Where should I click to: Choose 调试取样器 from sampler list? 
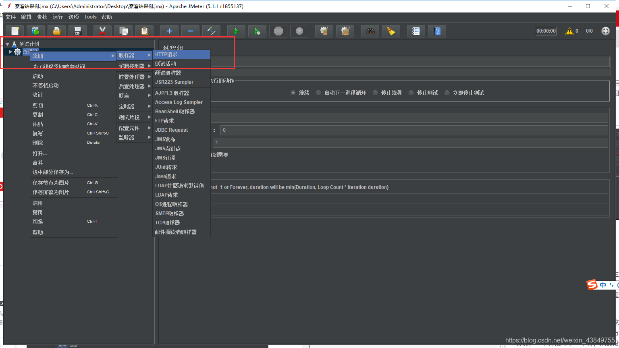182,73
